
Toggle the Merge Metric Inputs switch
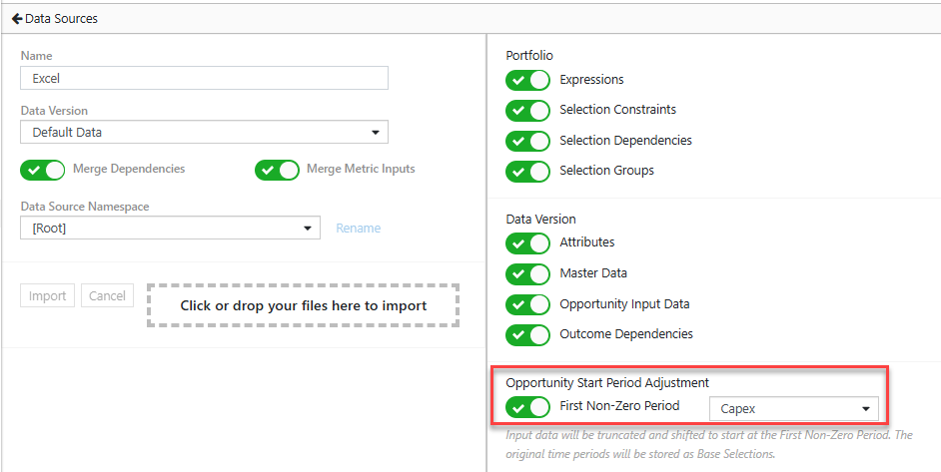coord(277,171)
